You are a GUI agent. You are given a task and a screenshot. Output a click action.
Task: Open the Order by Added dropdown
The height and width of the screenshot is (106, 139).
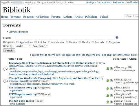point(23,46)
